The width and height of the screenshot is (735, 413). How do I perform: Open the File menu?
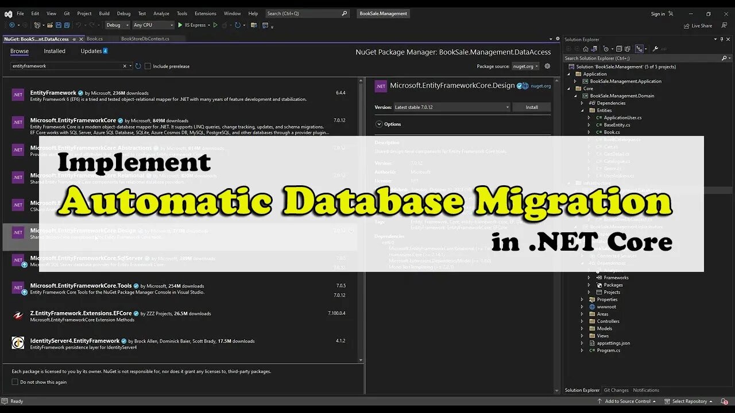[20, 13]
